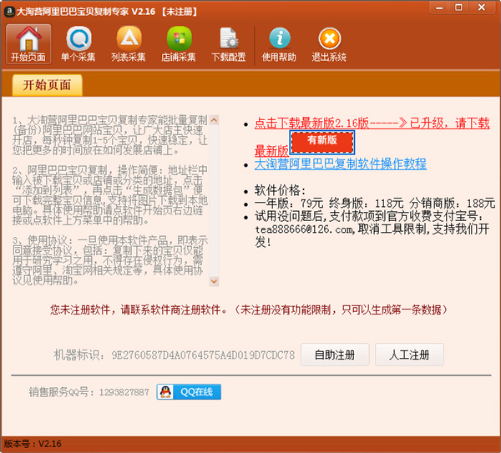The width and height of the screenshot is (501, 453).
Task: Click the Alipay address tea888666@126.com line
Action: [x=372, y=229]
